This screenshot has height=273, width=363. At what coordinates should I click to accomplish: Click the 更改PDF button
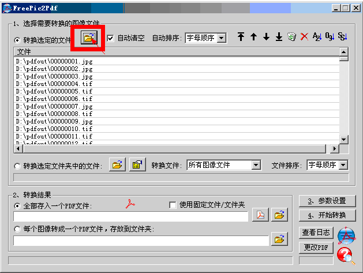[x=316, y=248]
